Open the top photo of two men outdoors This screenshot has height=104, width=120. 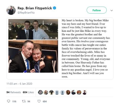click(x=33, y=29)
